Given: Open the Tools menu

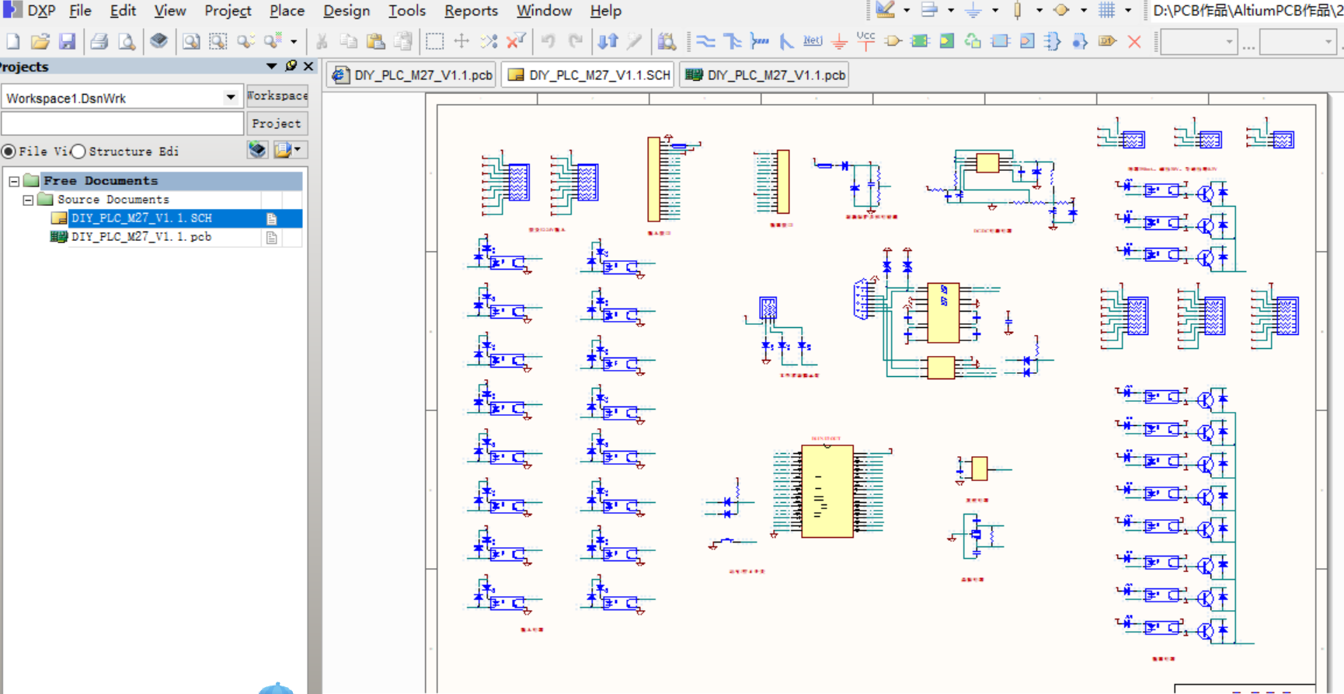Looking at the screenshot, I should click(x=406, y=11).
